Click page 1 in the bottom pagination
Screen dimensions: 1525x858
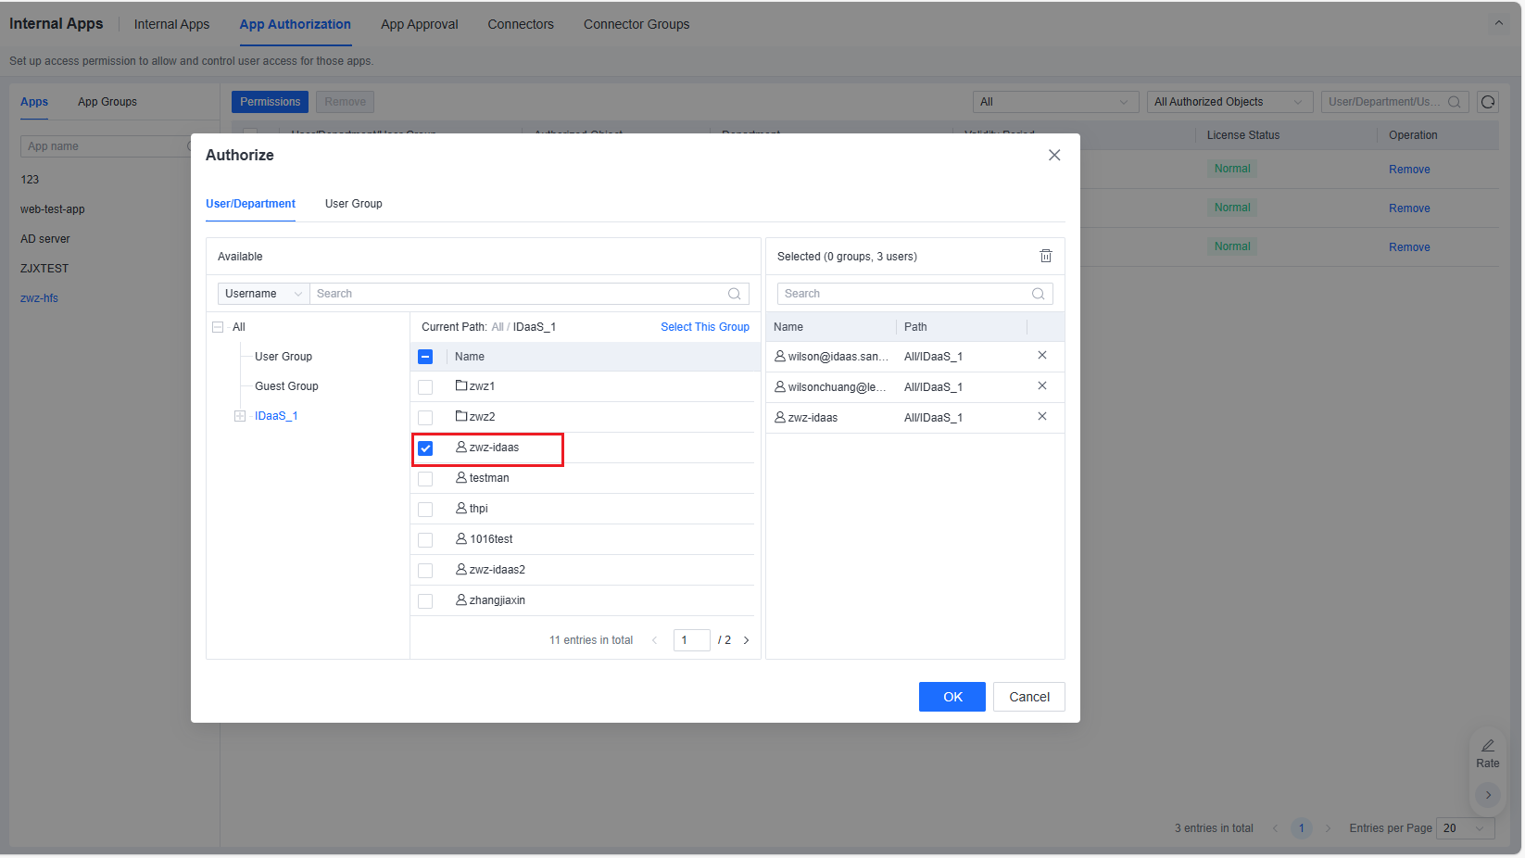coord(1302,828)
